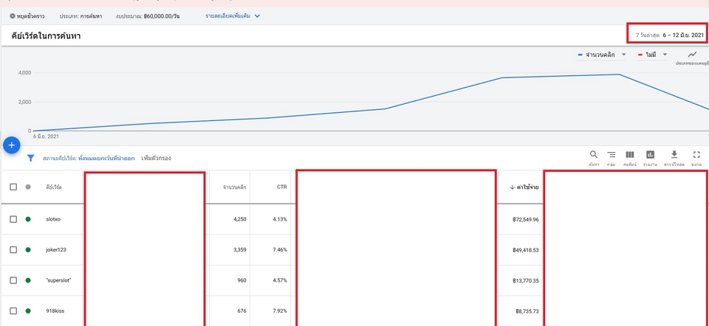The height and width of the screenshot is (326, 709).
Task: Click the คีย์เวิร์ดในการค้นหา page heading
Action: click(46, 35)
